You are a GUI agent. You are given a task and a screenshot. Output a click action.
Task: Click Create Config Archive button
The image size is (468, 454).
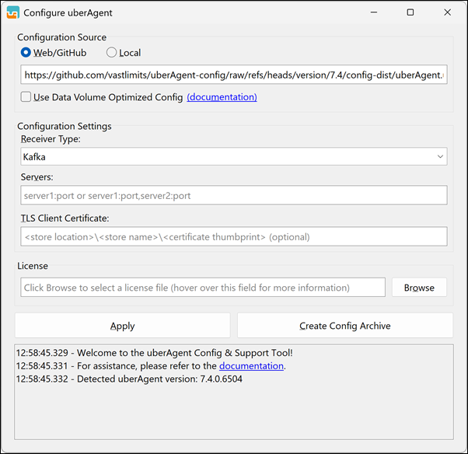point(344,326)
